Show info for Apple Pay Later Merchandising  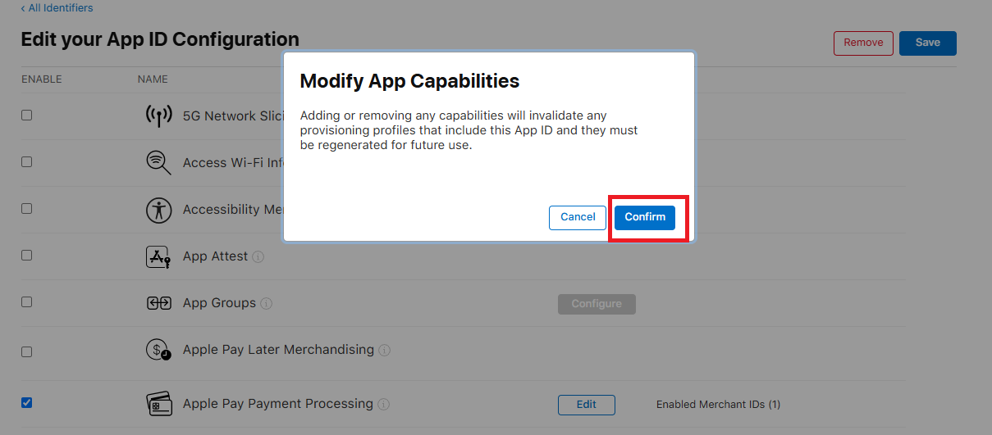coord(385,351)
